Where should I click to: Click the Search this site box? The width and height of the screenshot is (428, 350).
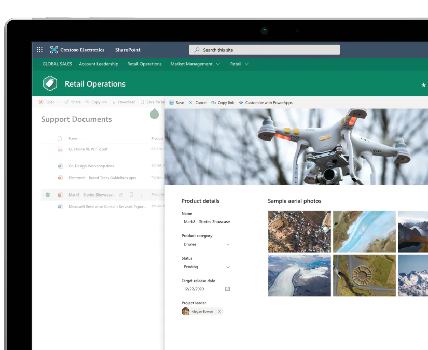pyautogui.click(x=264, y=50)
